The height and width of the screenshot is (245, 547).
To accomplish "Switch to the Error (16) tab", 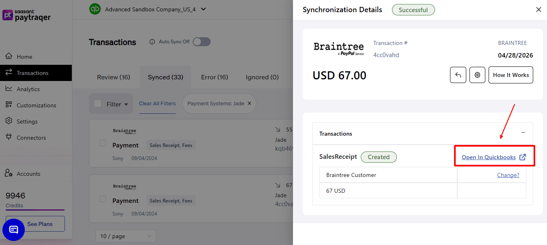I will click(x=215, y=77).
